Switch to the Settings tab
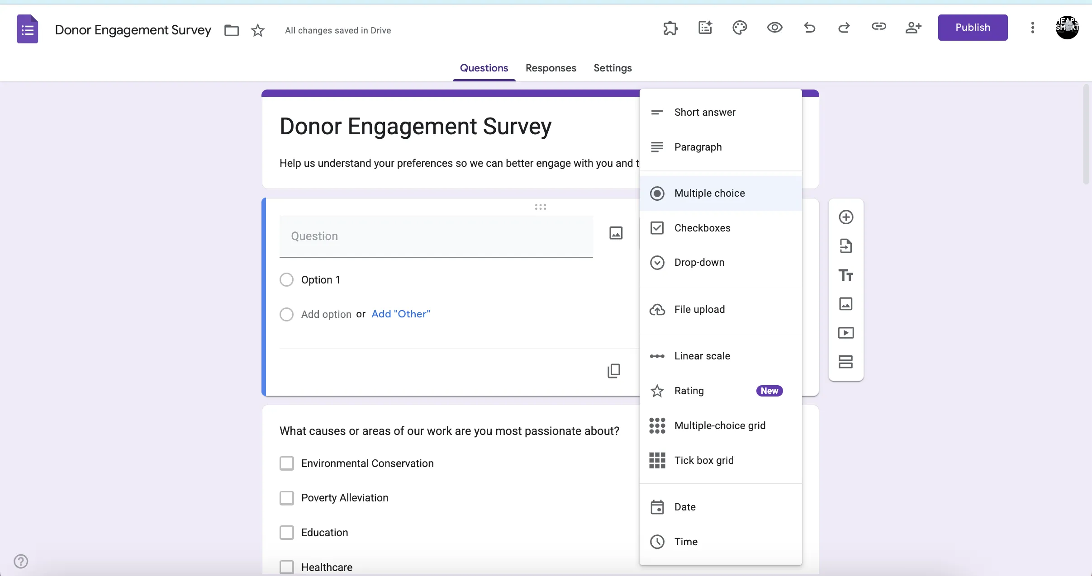The image size is (1092, 576). (612, 68)
